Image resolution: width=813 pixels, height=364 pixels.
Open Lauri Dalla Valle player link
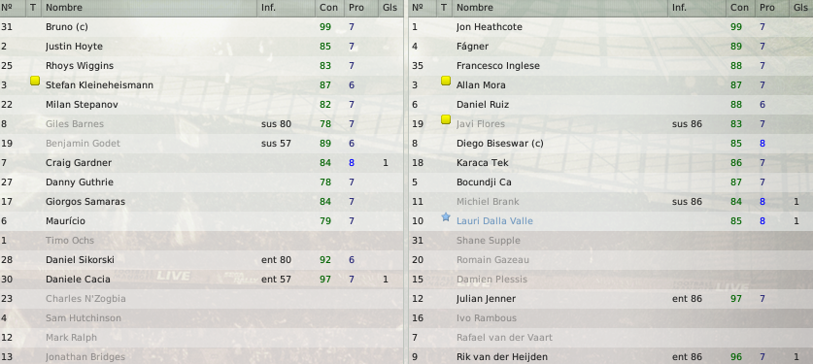(494, 221)
